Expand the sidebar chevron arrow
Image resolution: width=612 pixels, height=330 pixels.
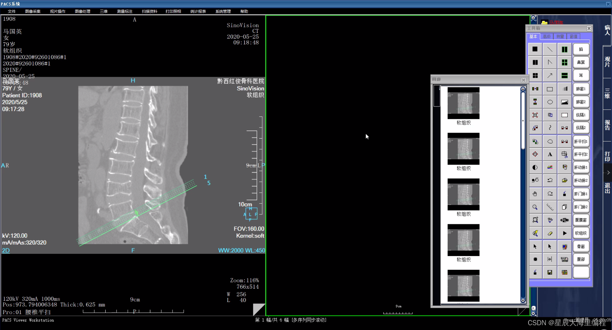[x=608, y=173]
